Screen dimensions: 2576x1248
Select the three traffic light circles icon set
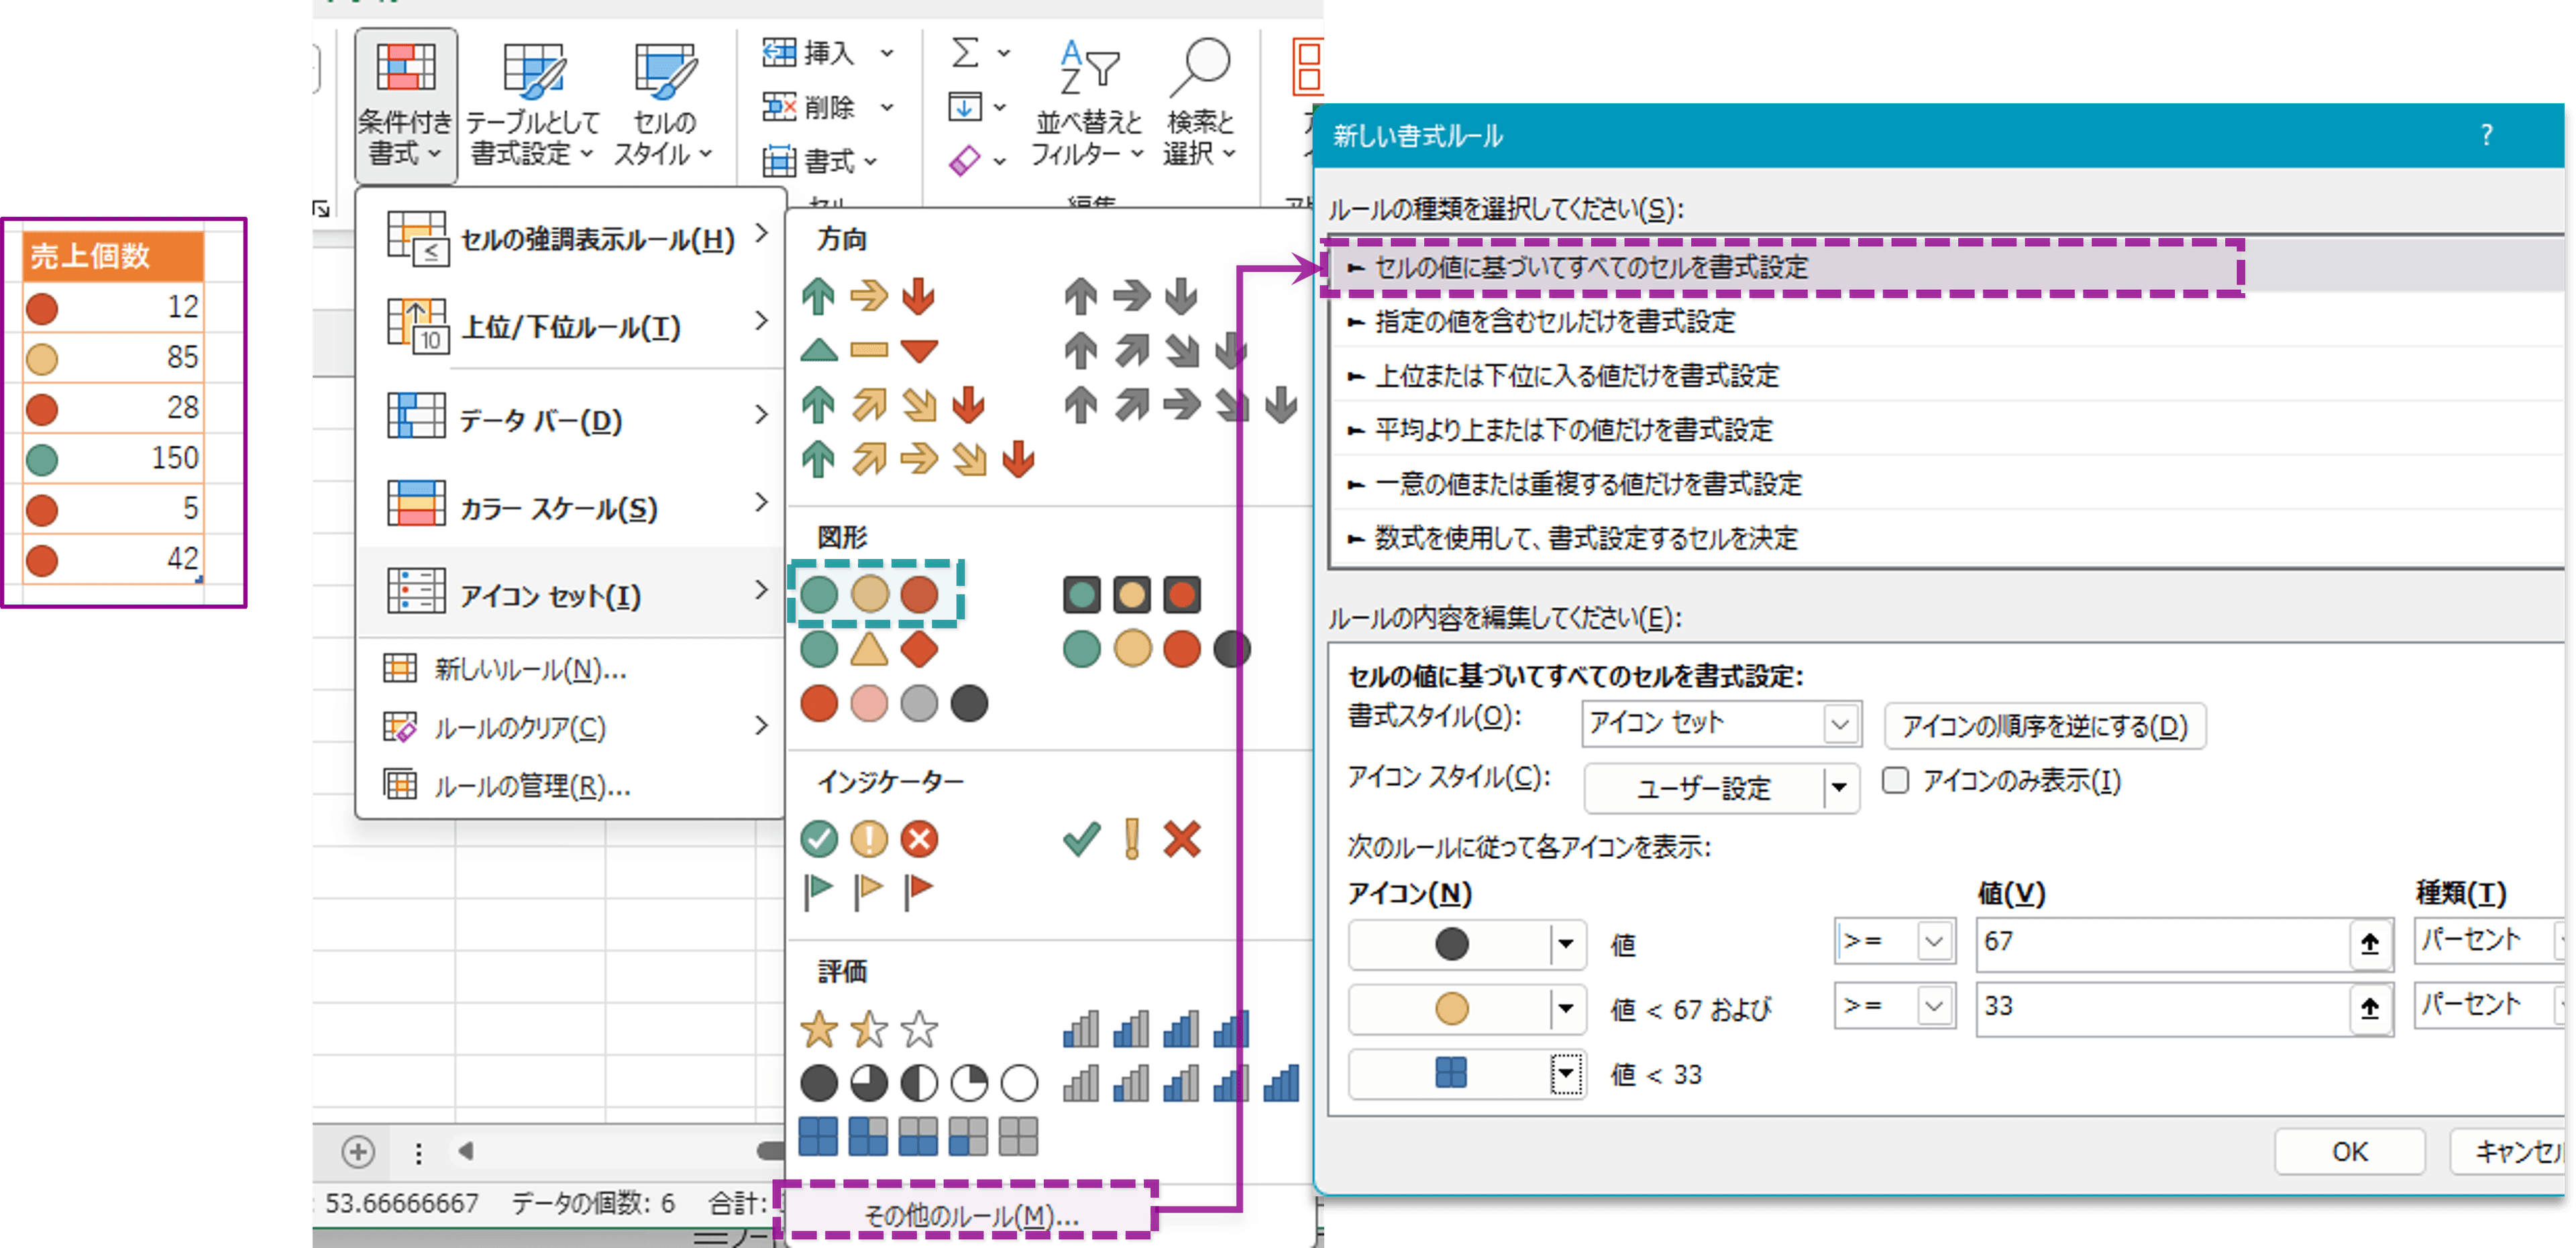point(869,594)
